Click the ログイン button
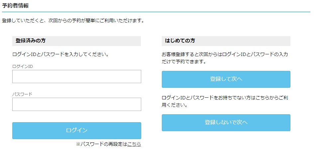 click(77, 131)
